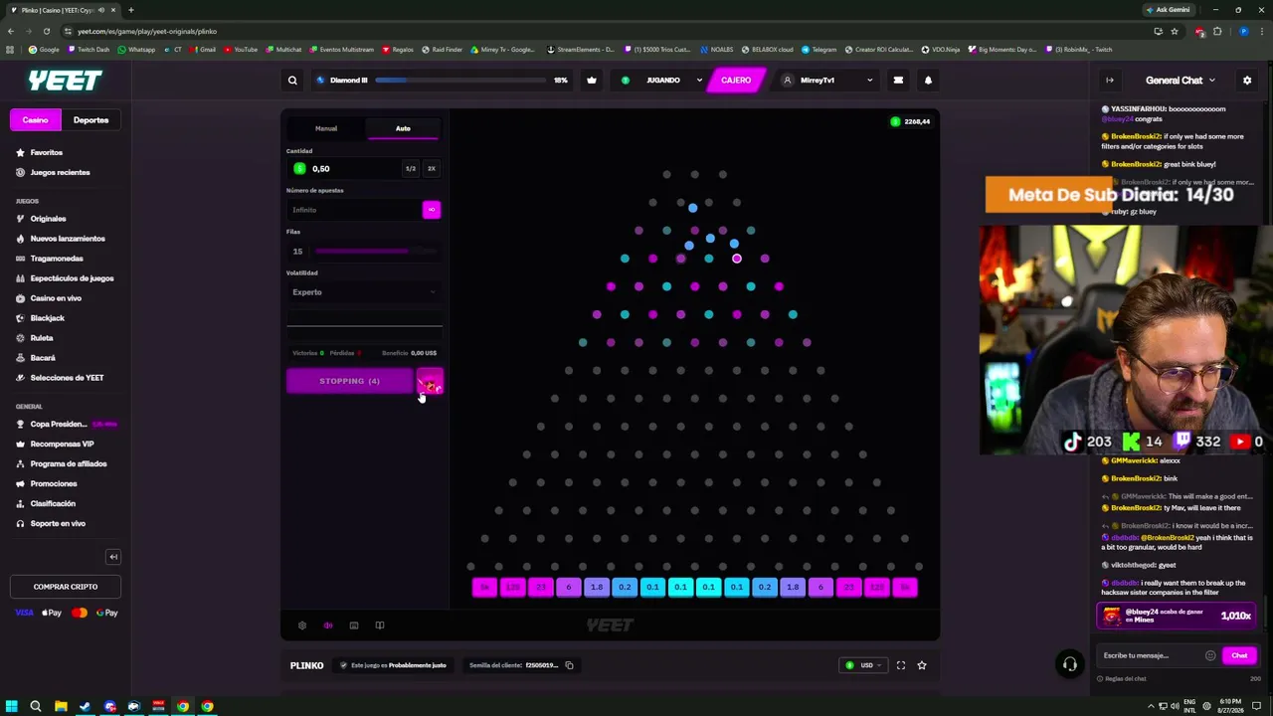1273x716 pixels.
Task: Click Ask Gemini button
Action: 1169,10
